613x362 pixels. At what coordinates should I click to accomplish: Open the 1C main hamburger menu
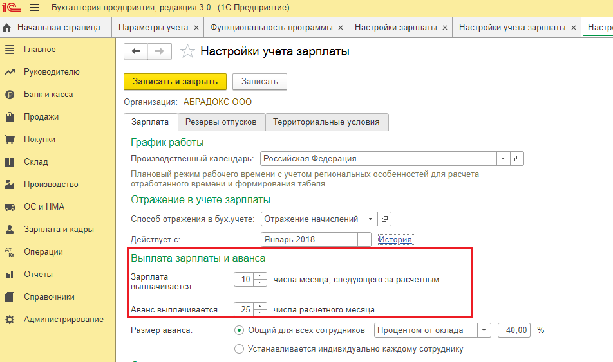coord(34,8)
